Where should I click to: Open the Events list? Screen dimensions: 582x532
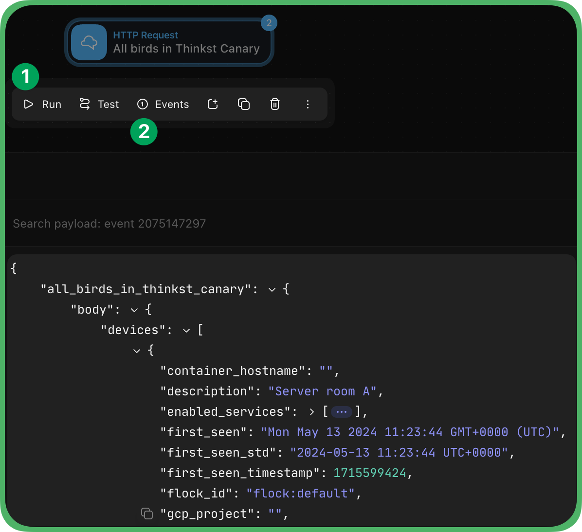click(163, 104)
